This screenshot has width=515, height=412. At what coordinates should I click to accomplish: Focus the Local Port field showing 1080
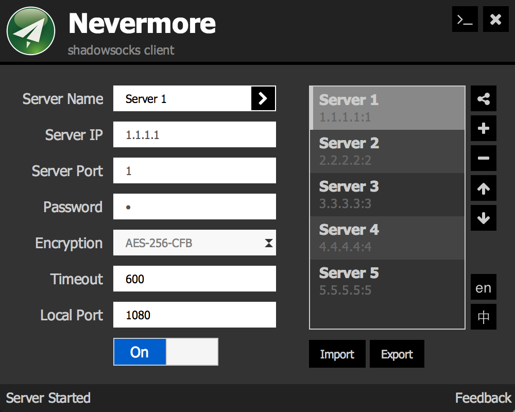[x=195, y=315]
